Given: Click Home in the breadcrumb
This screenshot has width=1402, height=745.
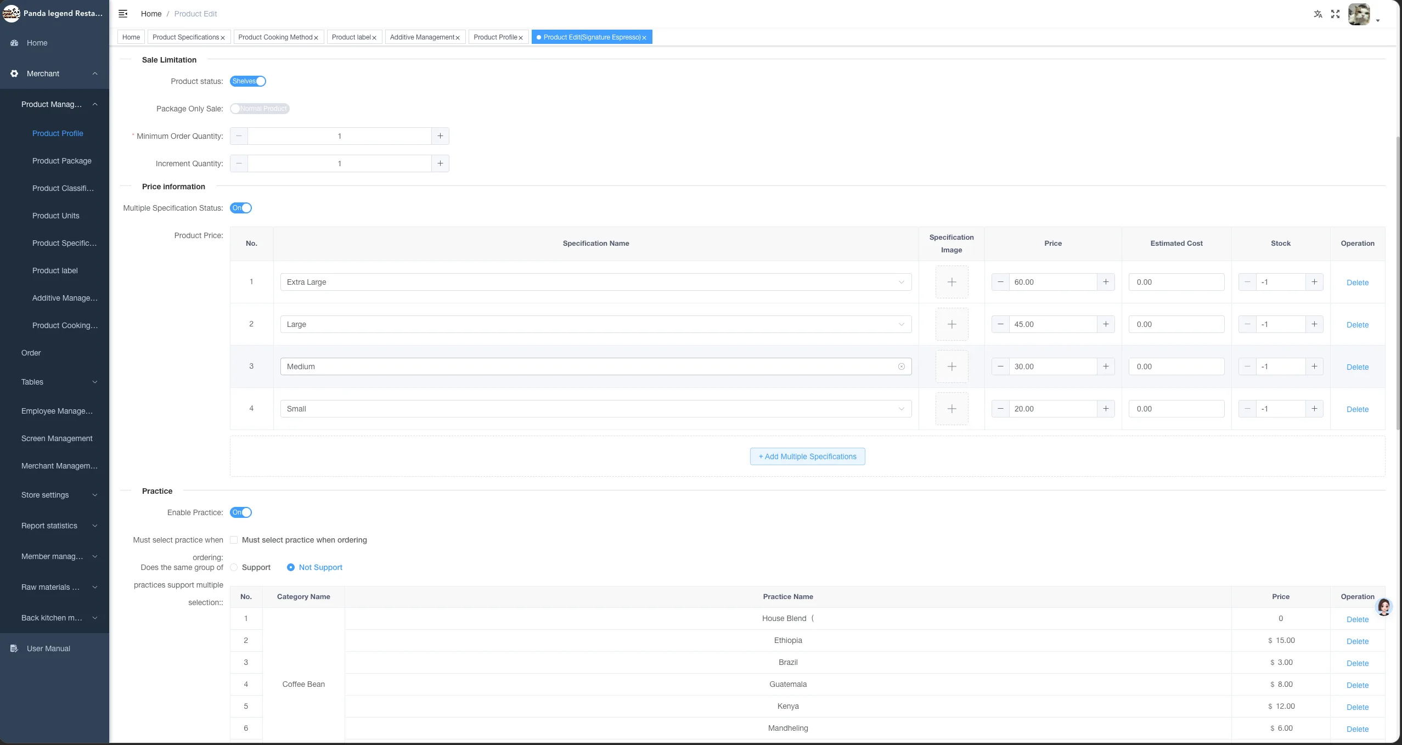Looking at the screenshot, I should point(151,14).
